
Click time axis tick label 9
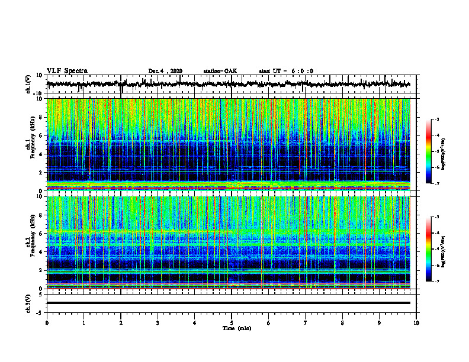pyautogui.click(x=379, y=323)
